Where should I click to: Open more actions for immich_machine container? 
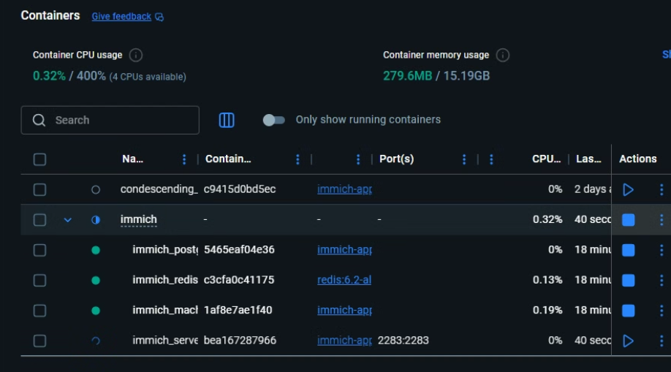point(661,311)
